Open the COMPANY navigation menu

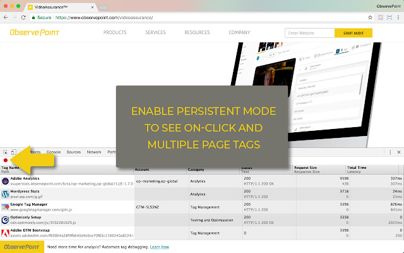pyautogui.click(x=239, y=32)
